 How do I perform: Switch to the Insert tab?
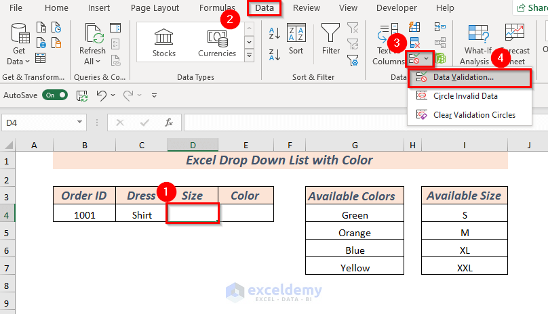pyautogui.click(x=99, y=7)
